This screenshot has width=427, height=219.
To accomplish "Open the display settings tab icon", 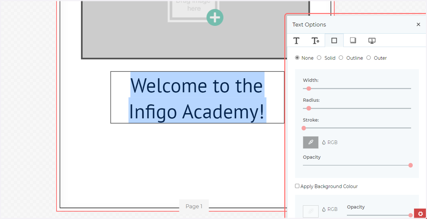I will tap(372, 41).
